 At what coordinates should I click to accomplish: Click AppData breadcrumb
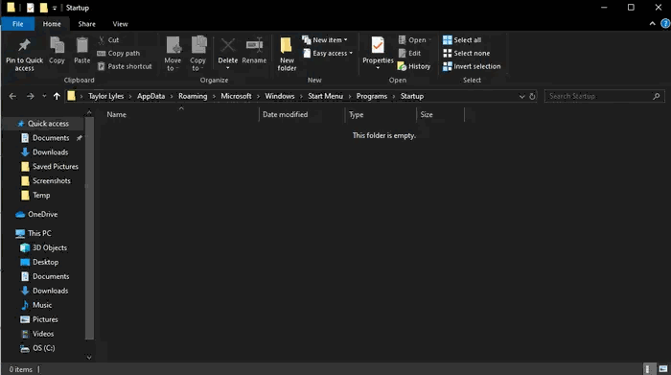point(151,96)
